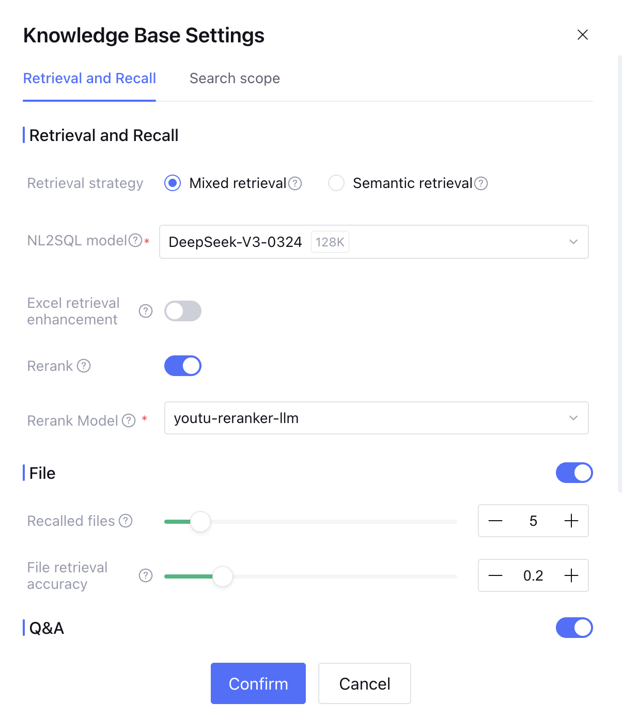Click NL2SQL model help icon

135,240
